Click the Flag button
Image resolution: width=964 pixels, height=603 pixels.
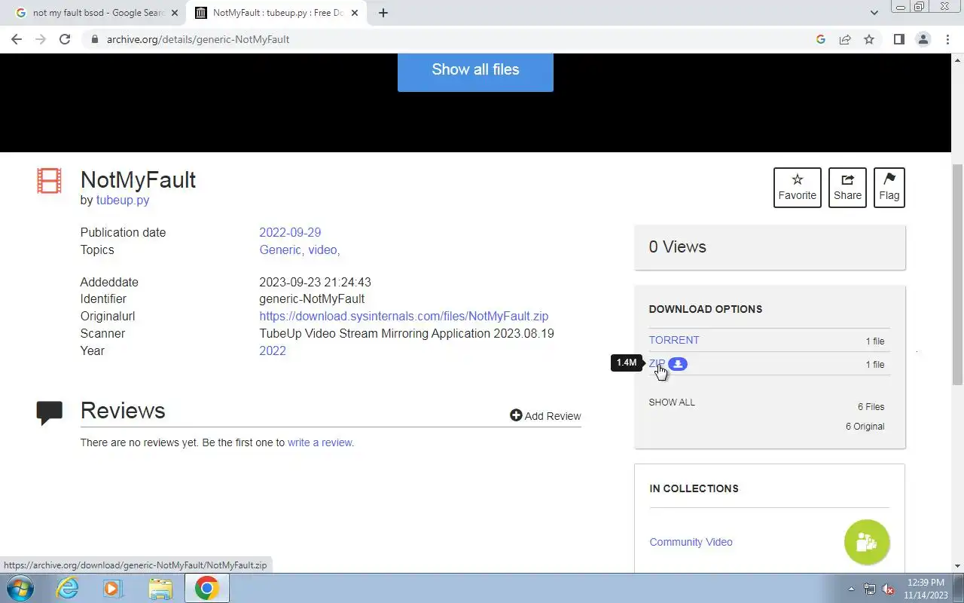(x=889, y=188)
